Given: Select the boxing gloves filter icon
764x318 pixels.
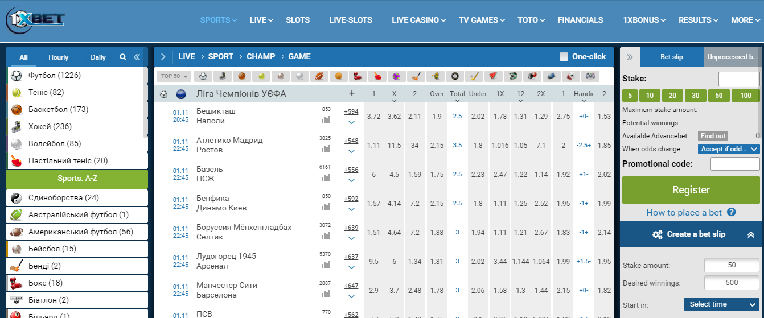Looking at the screenshot, I should pyautogui.click(x=358, y=76).
